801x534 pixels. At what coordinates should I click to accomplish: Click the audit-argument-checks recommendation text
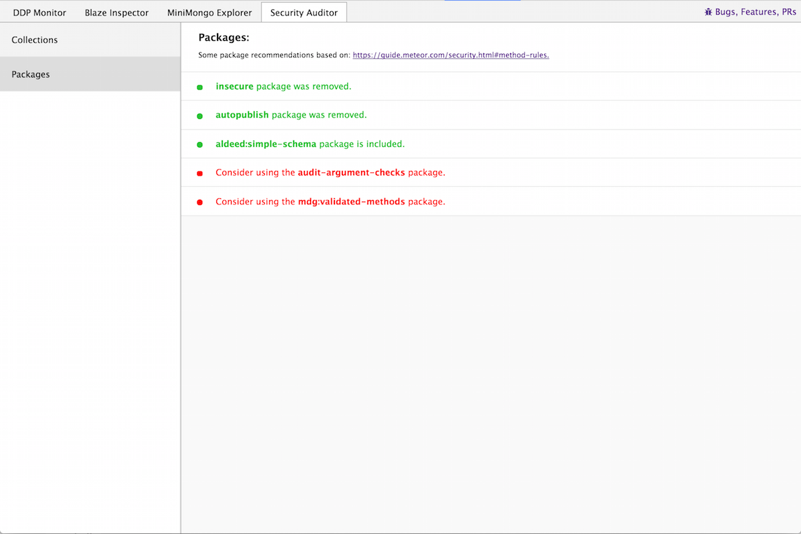[330, 172]
